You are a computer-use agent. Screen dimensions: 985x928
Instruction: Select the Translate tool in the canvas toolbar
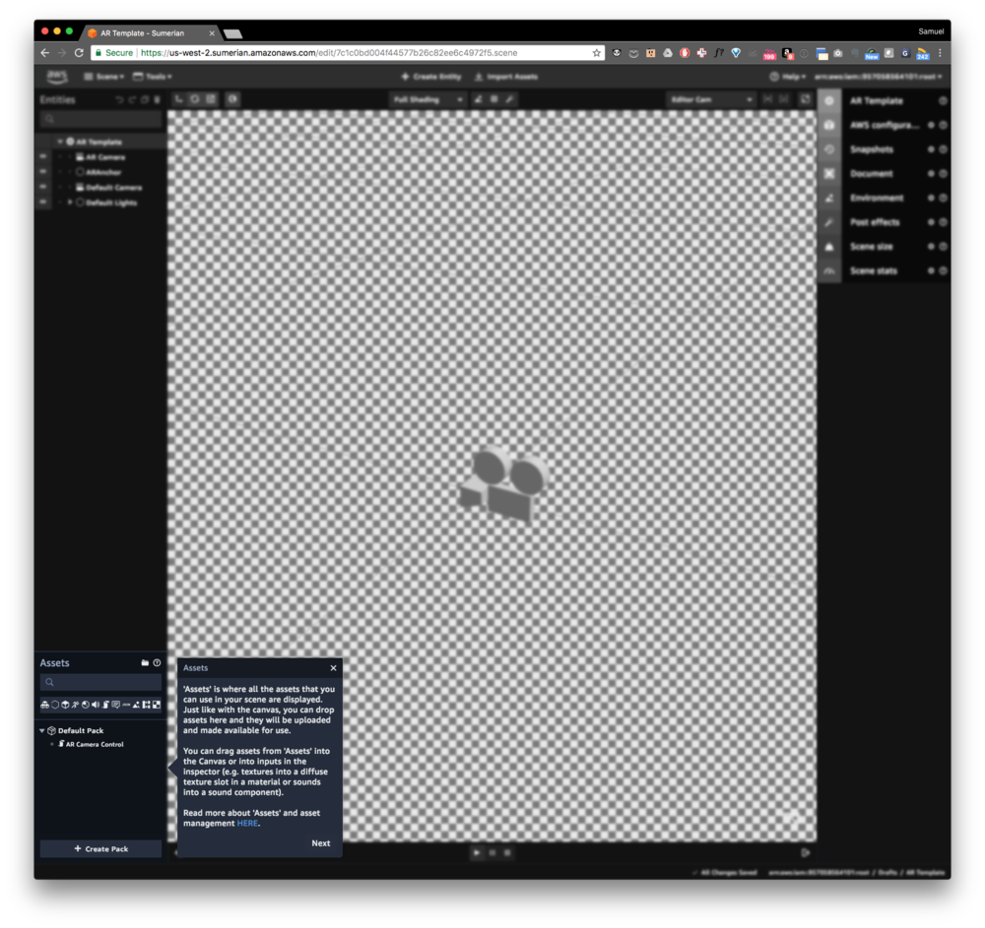click(177, 99)
